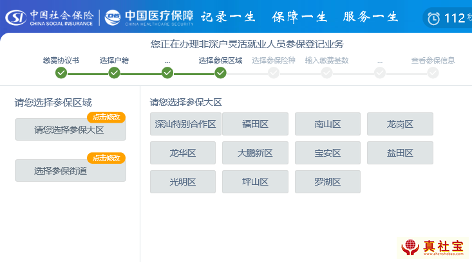Choose the 罗湖区 option
The height and width of the screenshot is (262, 472).
(328, 182)
